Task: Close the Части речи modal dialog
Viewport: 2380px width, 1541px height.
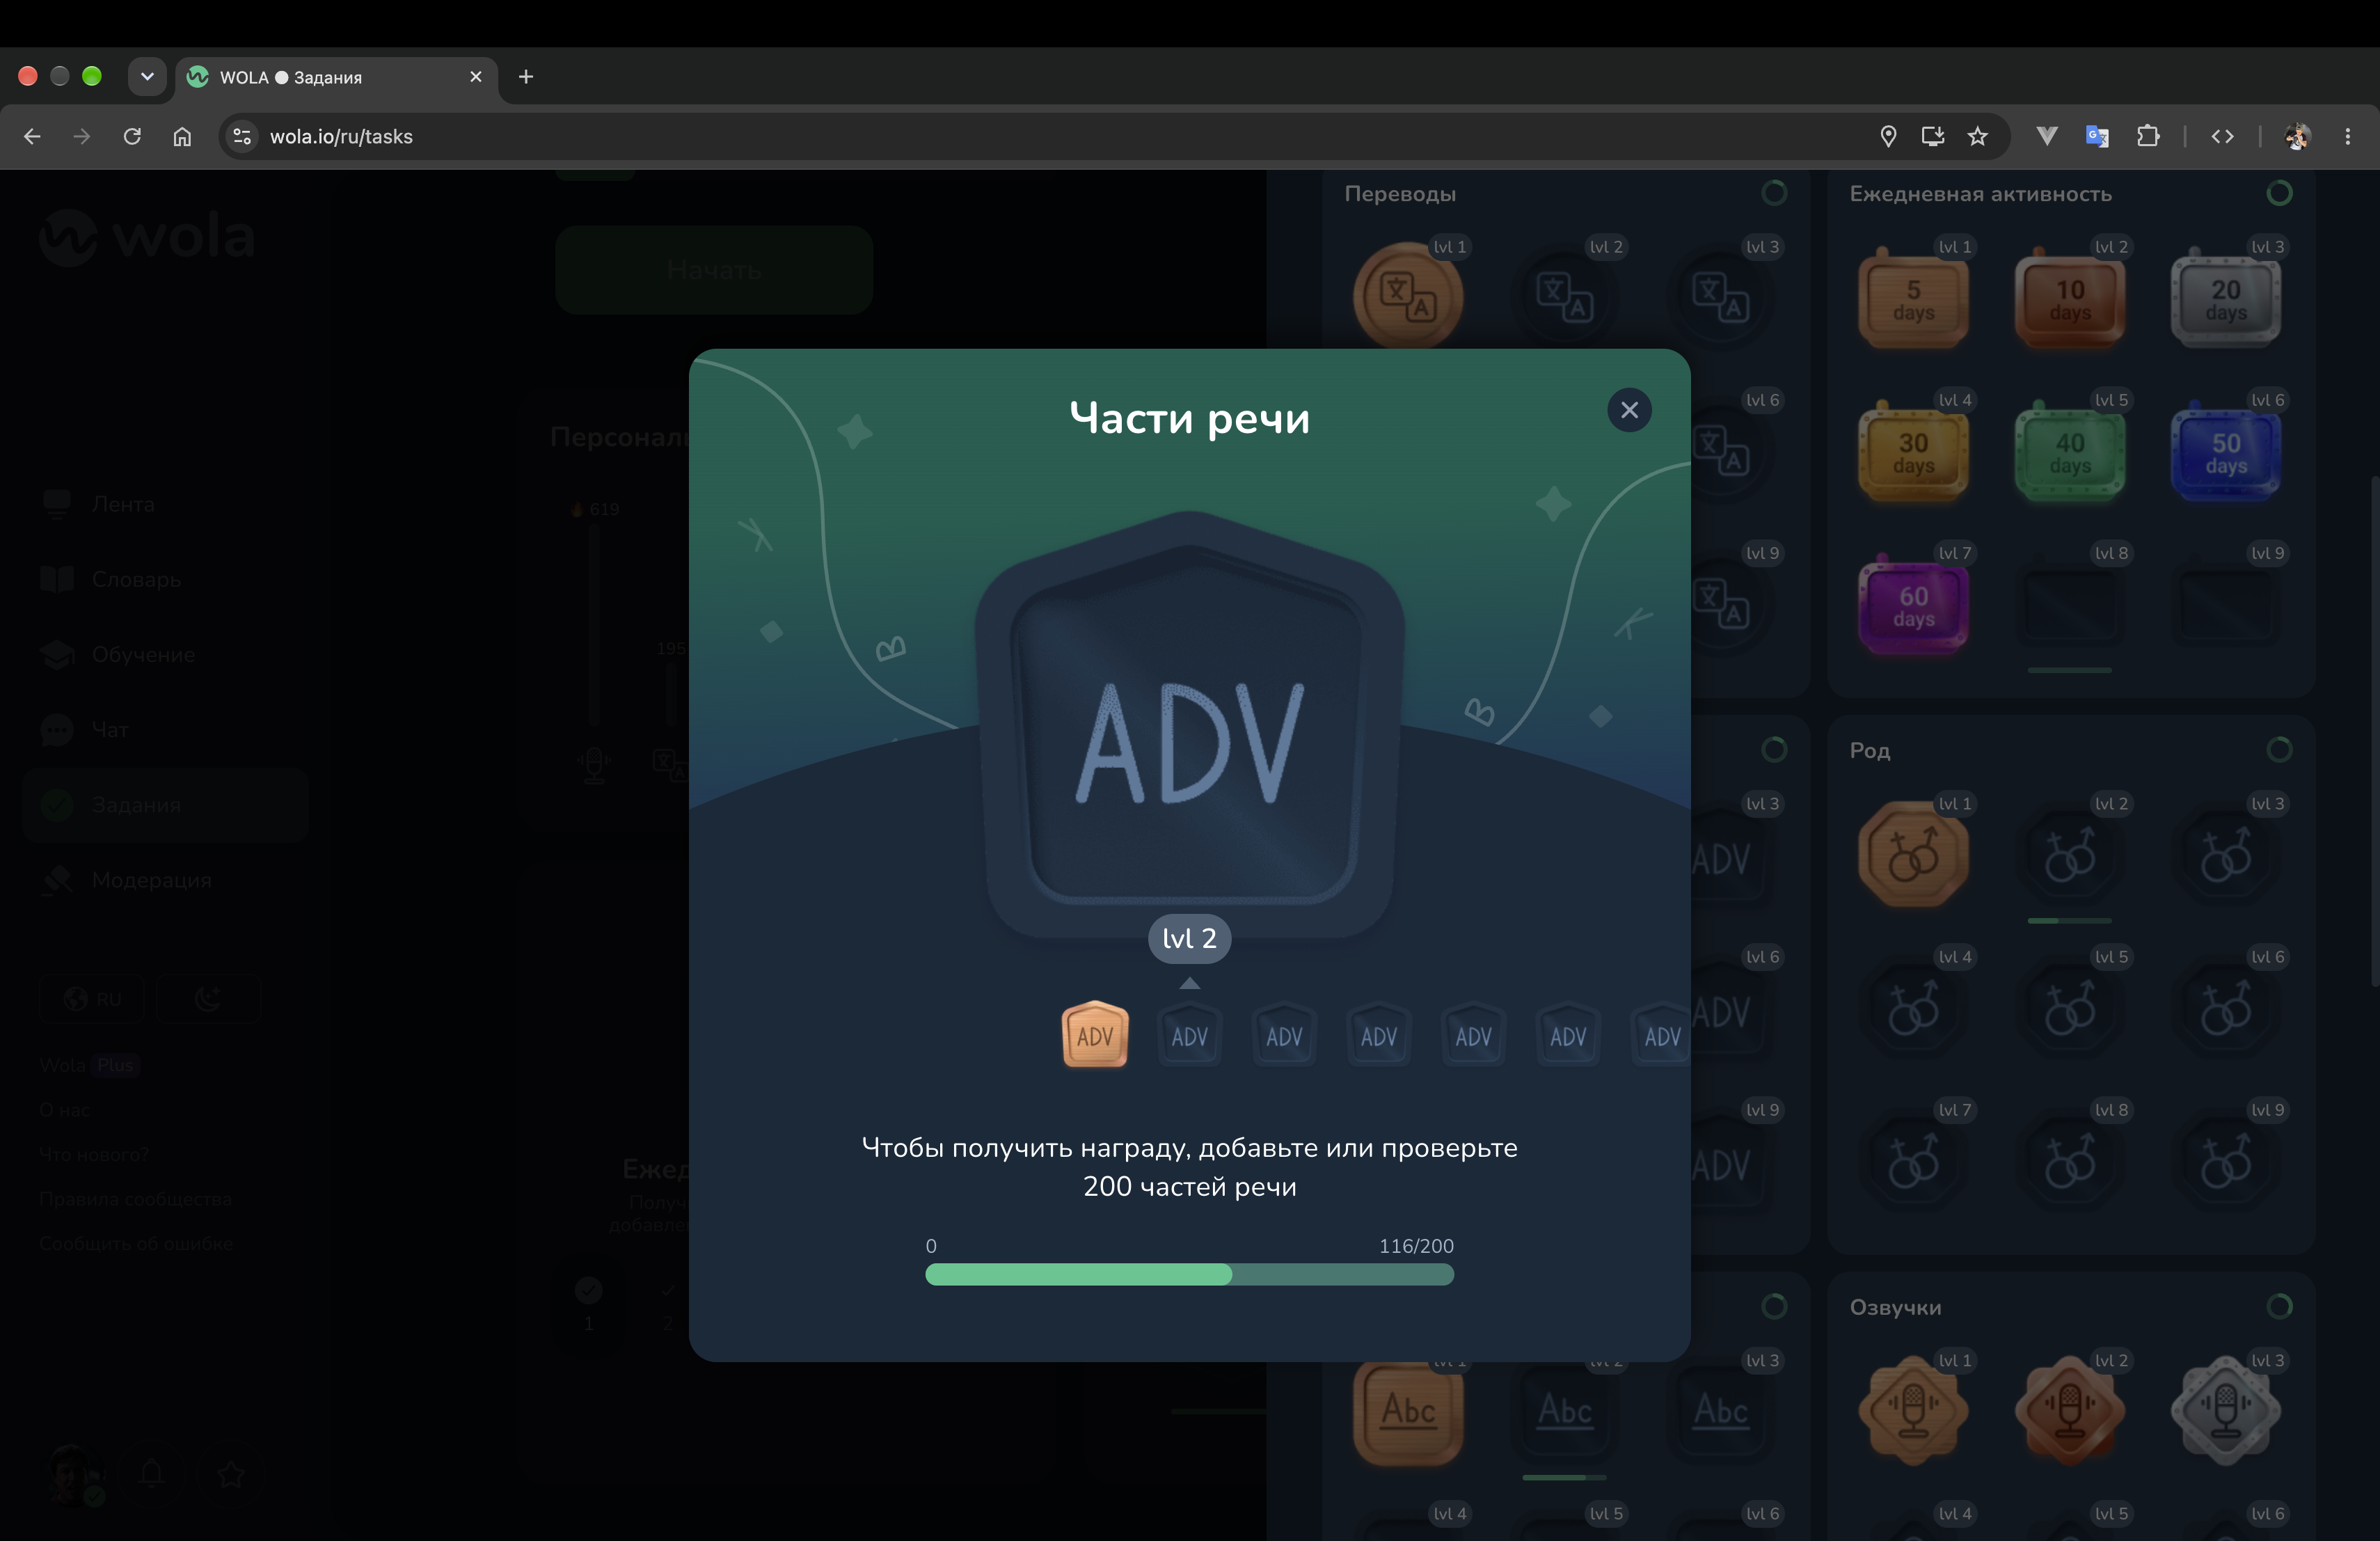Action: [x=1629, y=410]
